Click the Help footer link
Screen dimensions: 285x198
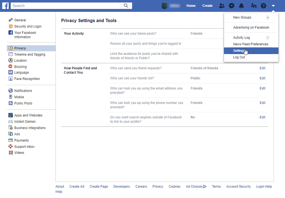pyautogui.click(x=59, y=192)
